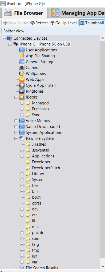Select the usr folder
The image size is (105, 272).
[x=34, y=256]
